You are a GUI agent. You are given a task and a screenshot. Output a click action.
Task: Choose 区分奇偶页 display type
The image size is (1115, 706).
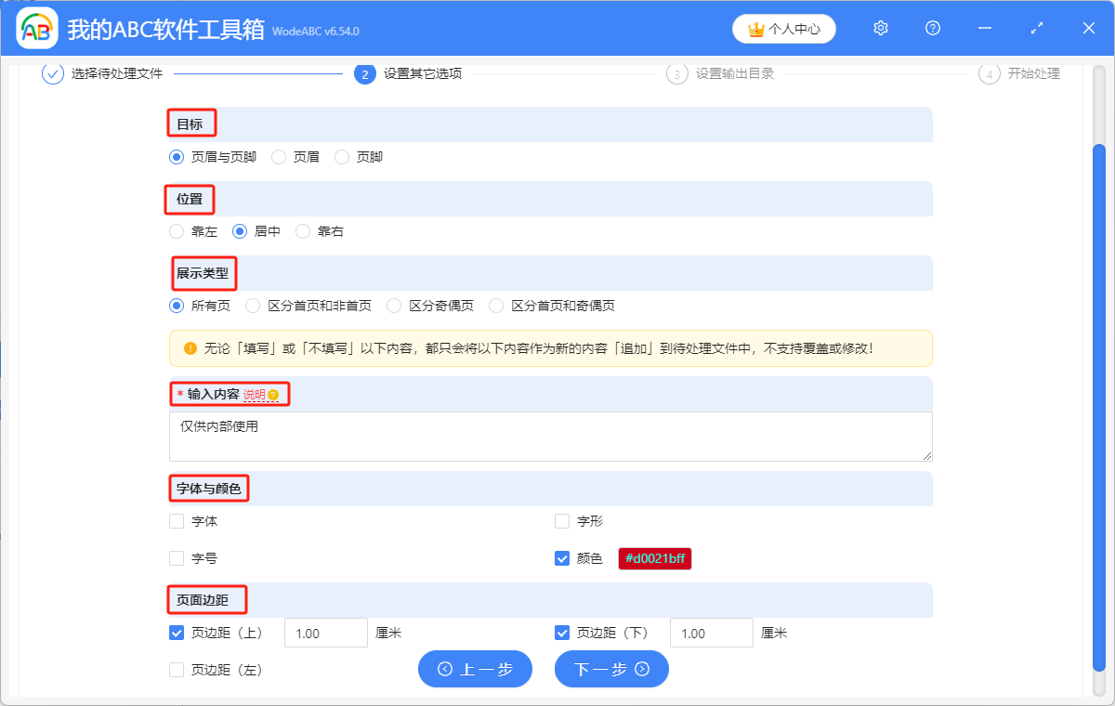[x=394, y=305]
